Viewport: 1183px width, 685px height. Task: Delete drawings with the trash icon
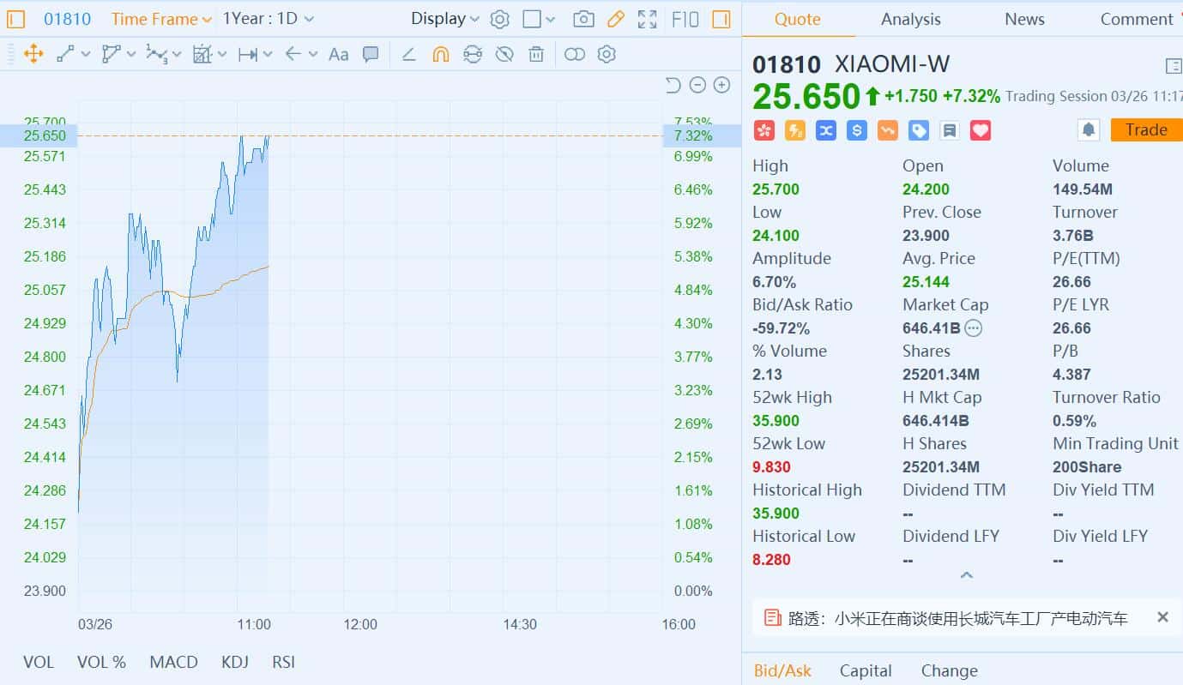point(536,54)
